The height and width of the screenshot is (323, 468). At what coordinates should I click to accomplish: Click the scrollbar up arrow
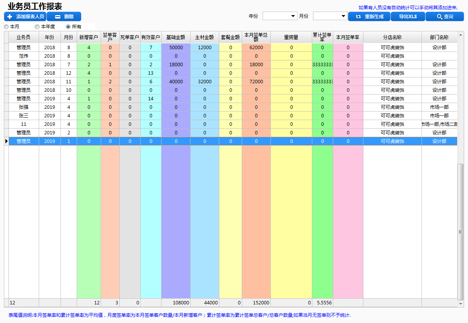pyautogui.click(x=461, y=35)
